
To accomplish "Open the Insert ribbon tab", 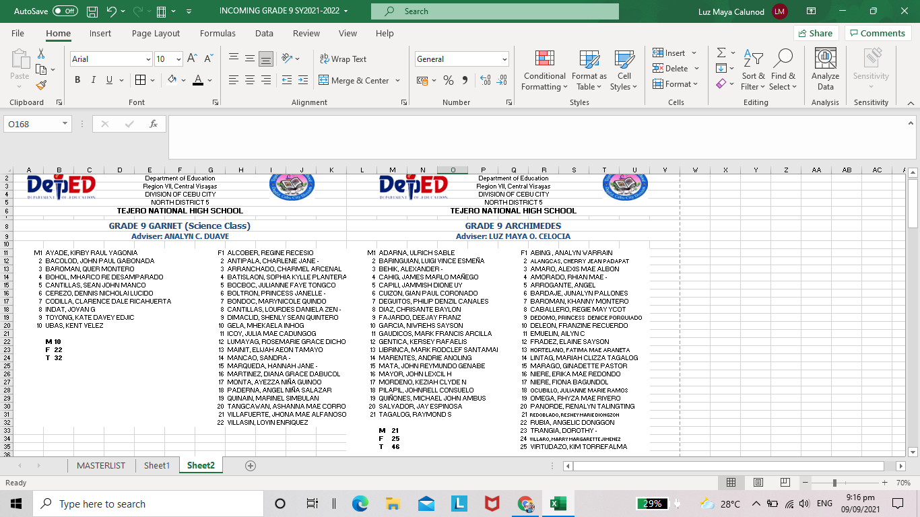I will point(100,33).
